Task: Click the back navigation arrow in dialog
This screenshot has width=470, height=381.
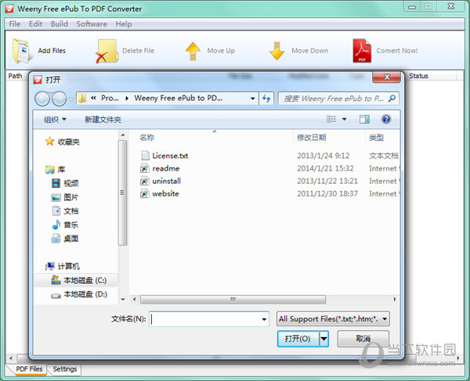Action: pyautogui.click(x=42, y=99)
